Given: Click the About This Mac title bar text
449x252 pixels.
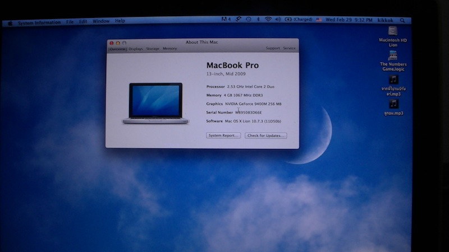Looking at the screenshot, I should click(202, 43).
